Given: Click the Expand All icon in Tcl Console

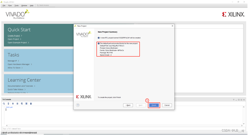Looking at the screenshot, I should coord(13,104).
